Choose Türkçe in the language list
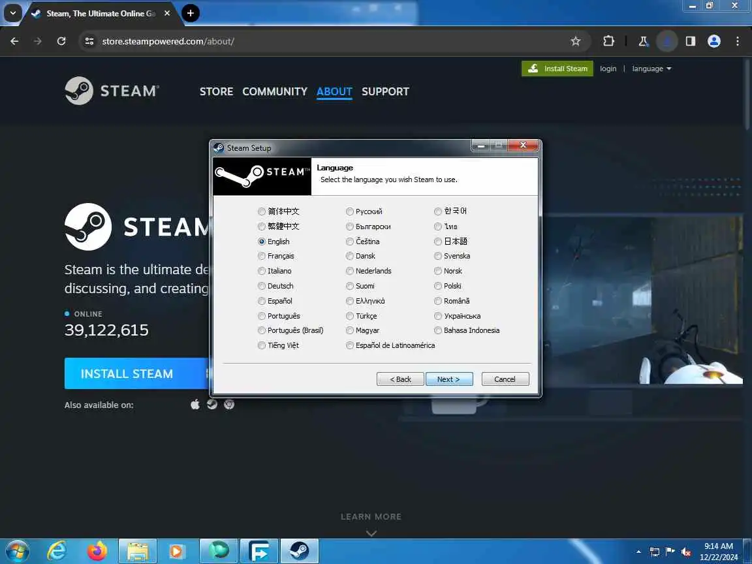Viewport: 752px width, 564px height. (x=350, y=316)
